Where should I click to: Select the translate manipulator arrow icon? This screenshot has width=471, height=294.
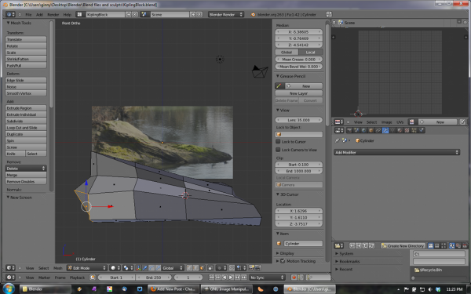pyautogui.click(x=144, y=268)
